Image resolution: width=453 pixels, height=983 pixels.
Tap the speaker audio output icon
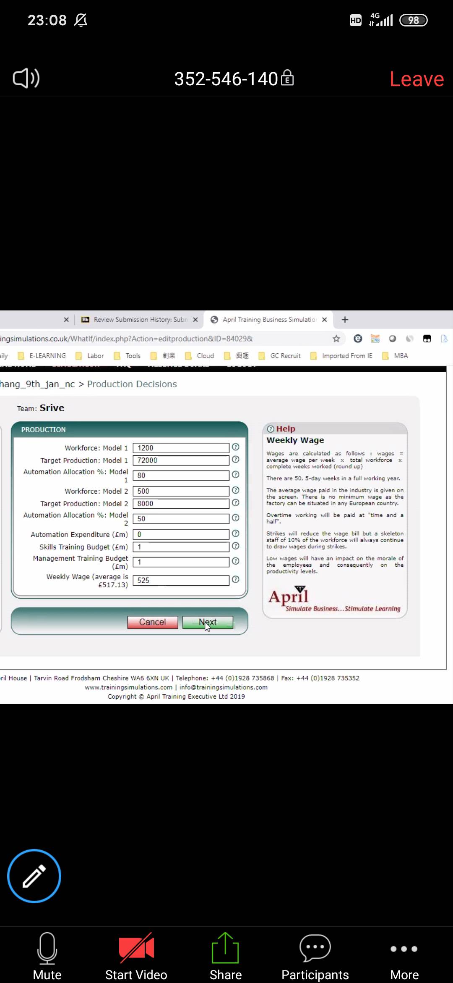click(x=26, y=78)
